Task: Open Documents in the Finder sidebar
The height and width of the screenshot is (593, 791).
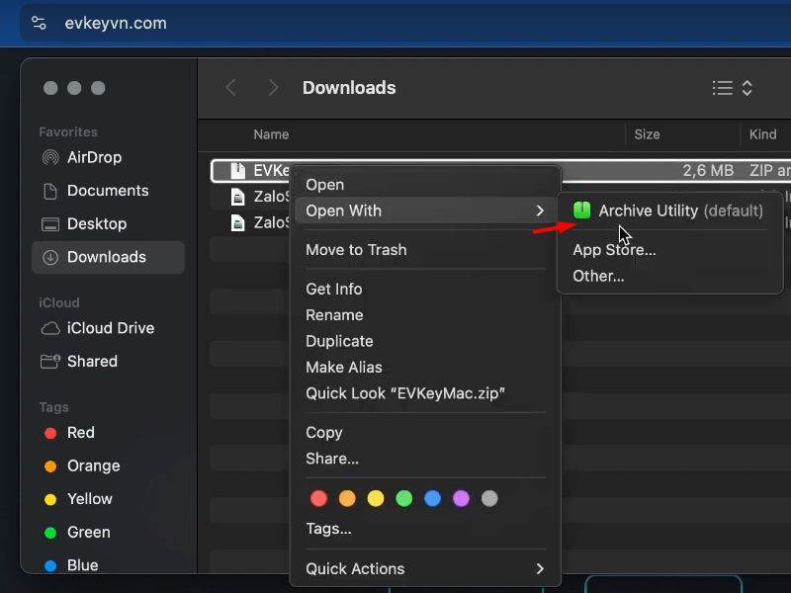Action: (108, 191)
